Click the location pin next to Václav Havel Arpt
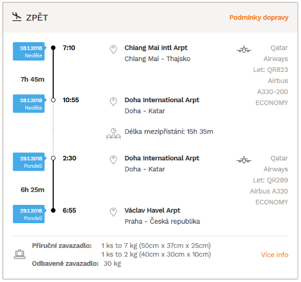Viewport: 301px width, 282px height. tap(113, 212)
